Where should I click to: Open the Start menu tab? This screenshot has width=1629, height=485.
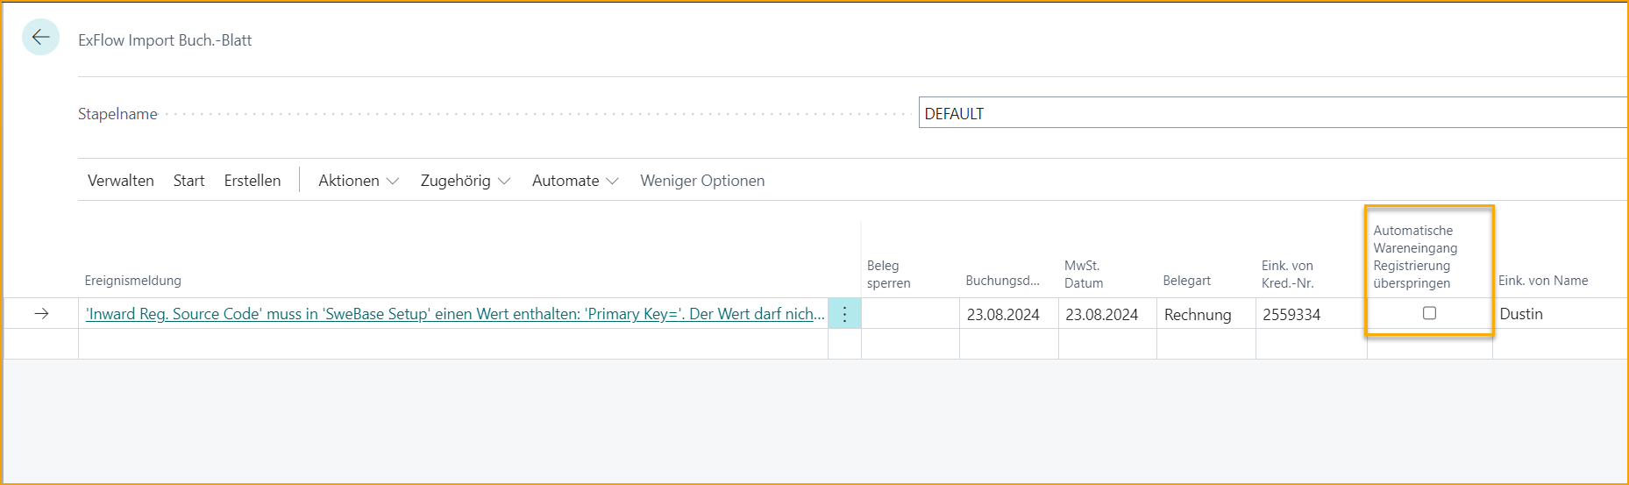[x=189, y=181]
